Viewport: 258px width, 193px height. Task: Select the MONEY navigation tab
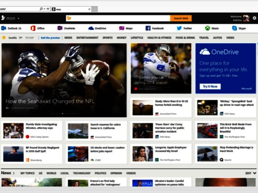pos(122,38)
